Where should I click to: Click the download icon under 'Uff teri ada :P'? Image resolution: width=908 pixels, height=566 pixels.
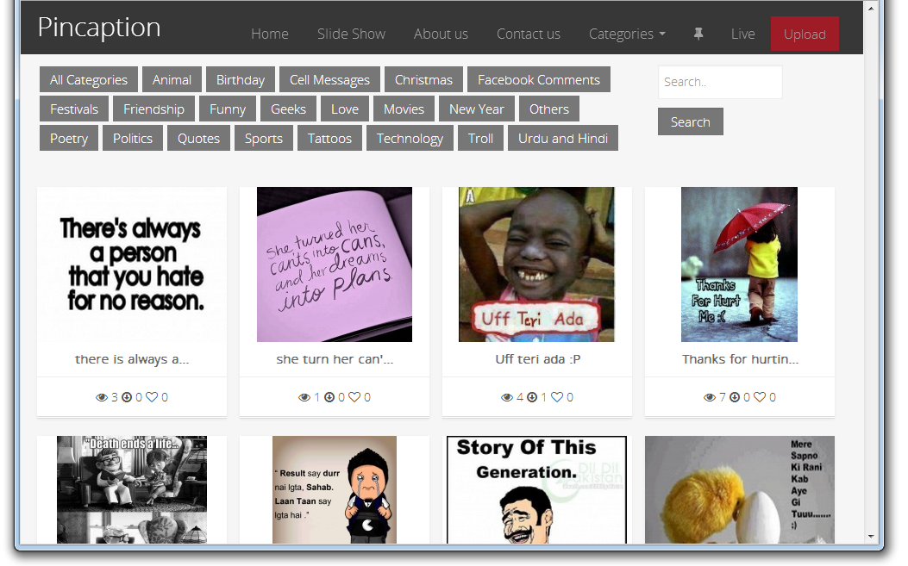(532, 398)
